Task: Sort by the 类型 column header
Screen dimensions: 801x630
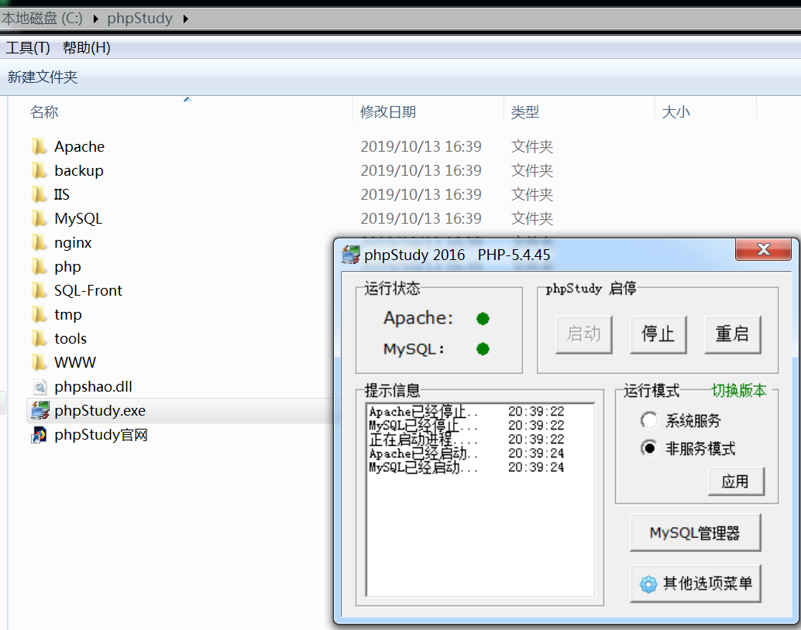Action: click(525, 111)
